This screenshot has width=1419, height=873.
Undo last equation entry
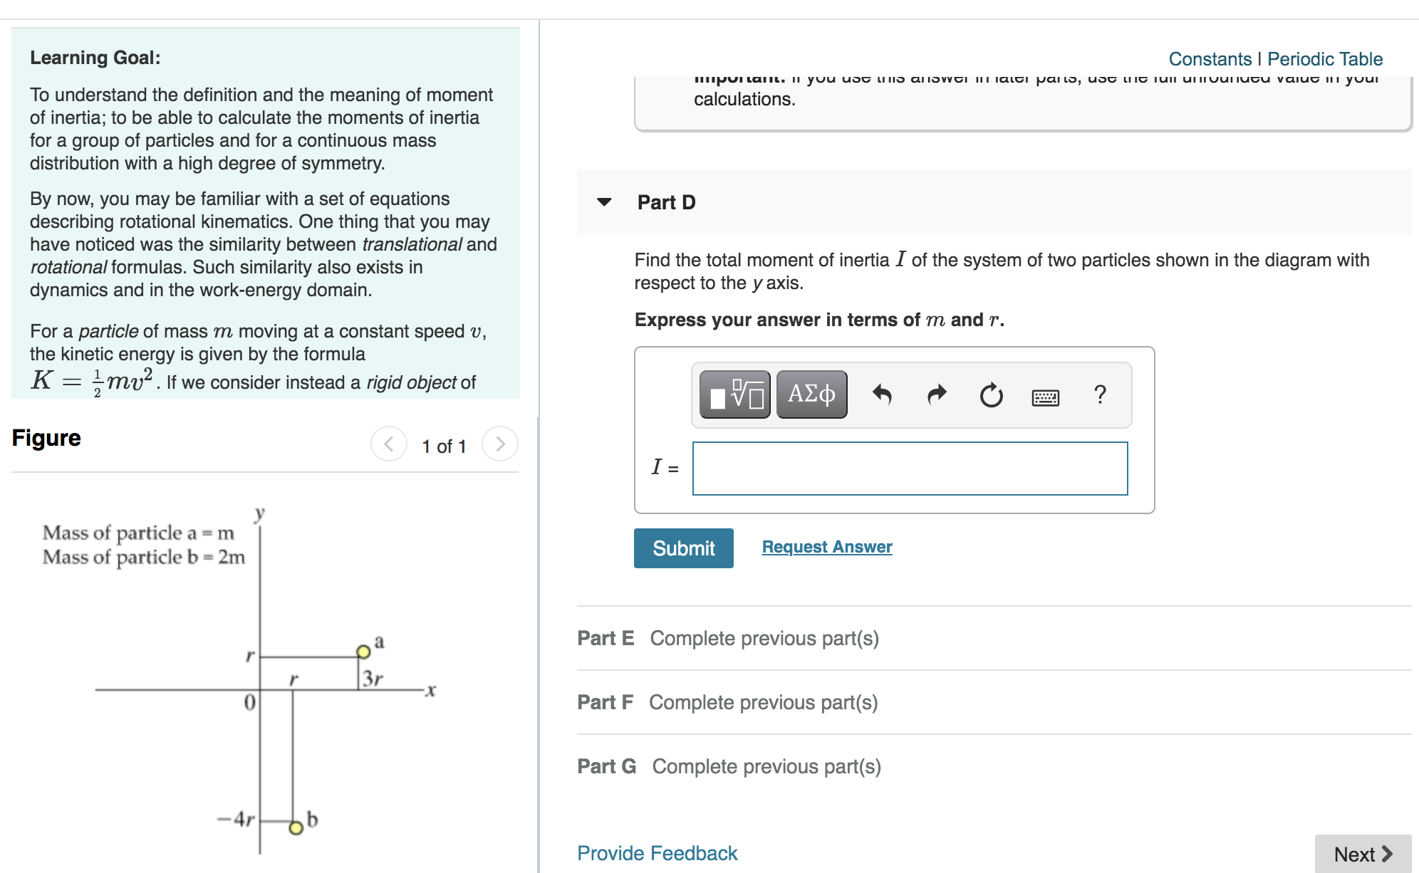point(883,394)
